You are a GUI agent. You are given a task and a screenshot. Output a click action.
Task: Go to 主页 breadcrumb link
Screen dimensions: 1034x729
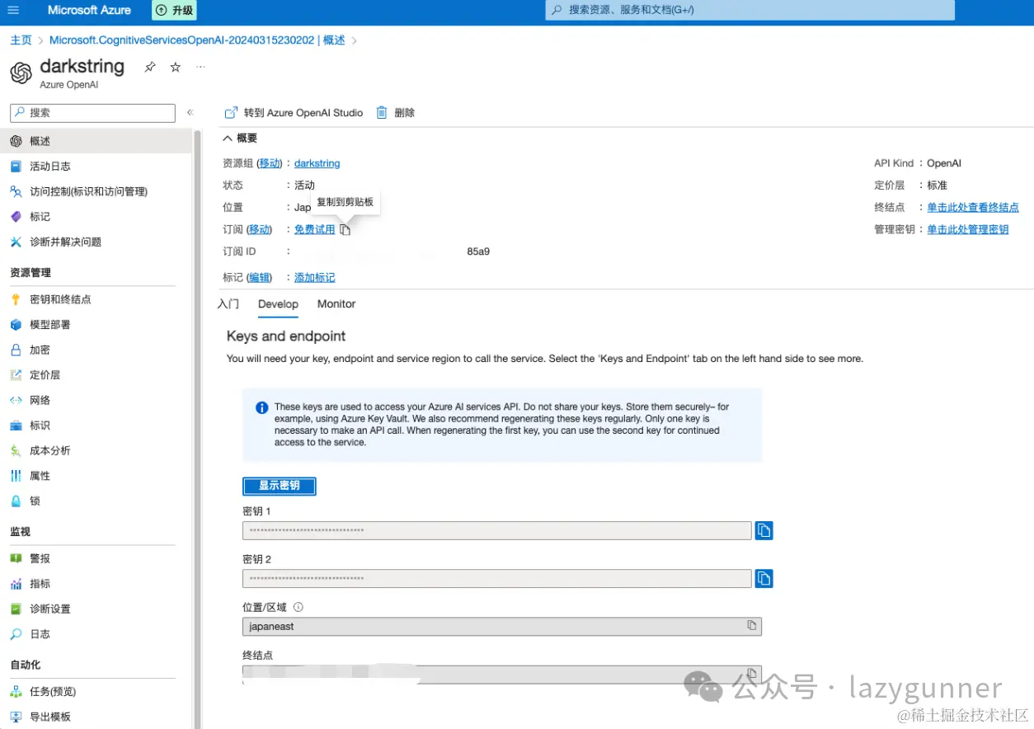(x=21, y=40)
